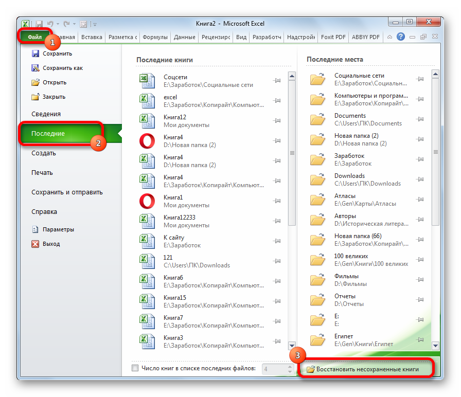Open the Фильмы folder icon
This screenshot has width=461, height=397.
317,279
